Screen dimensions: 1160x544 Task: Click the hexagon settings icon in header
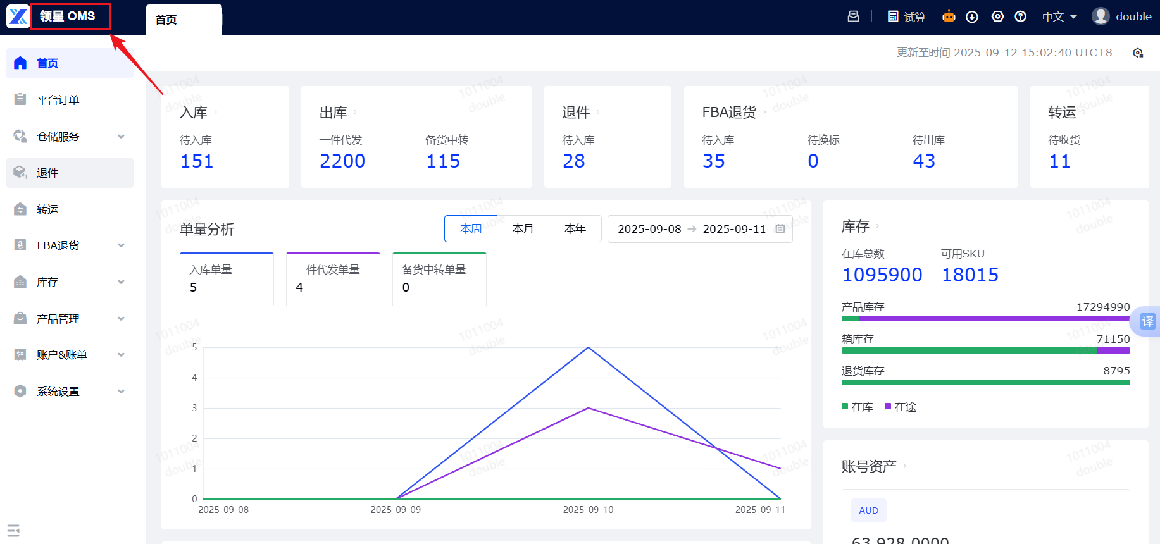[997, 16]
